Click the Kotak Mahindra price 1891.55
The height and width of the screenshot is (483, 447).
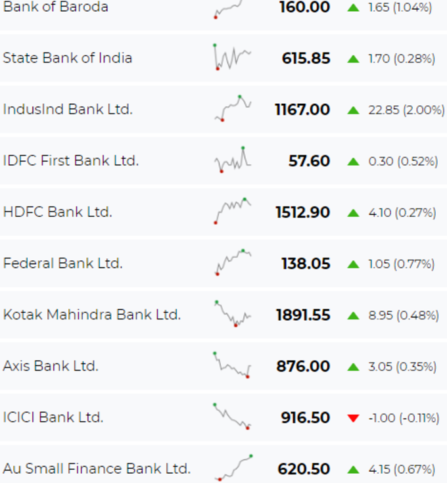303,315
